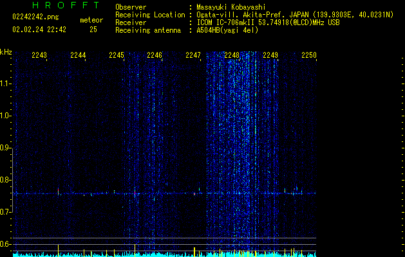Click the 2247 time axis label
This screenshot has width=405, height=257.
(x=193, y=55)
